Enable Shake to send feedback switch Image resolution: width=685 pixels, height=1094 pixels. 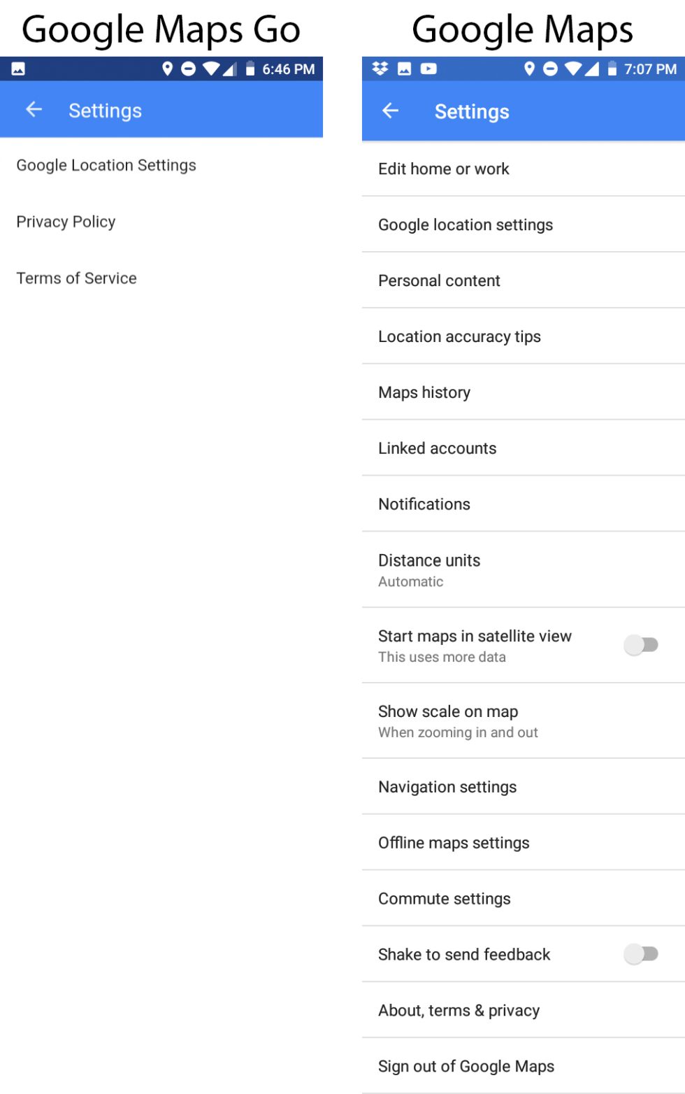click(641, 954)
